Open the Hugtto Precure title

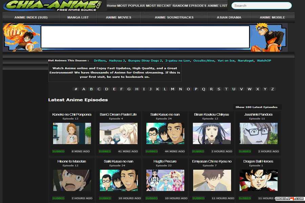pos(165,161)
